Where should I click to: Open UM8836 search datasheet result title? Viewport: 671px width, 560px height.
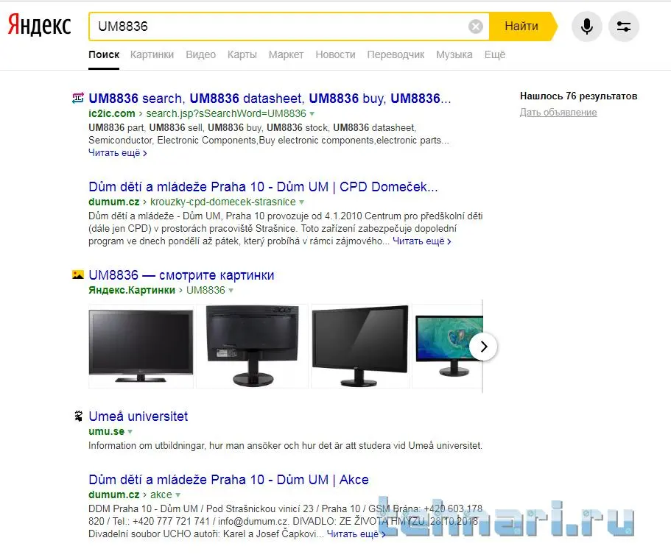pyautogui.click(x=270, y=99)
